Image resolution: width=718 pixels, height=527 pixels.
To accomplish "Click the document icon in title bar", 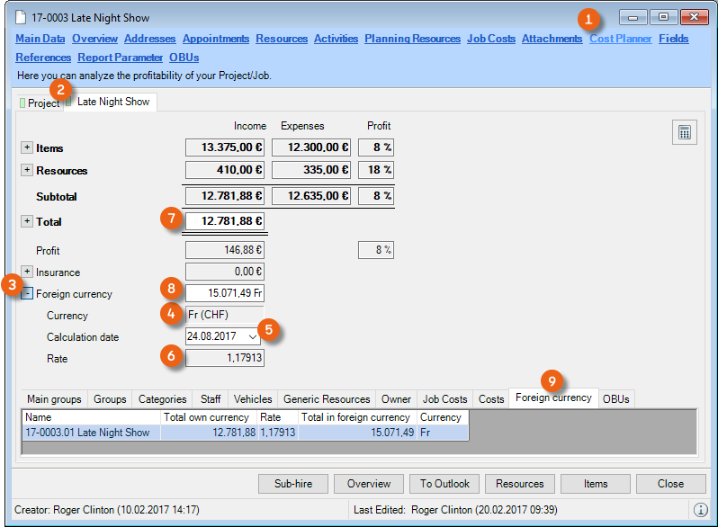I will coord(22,17).
